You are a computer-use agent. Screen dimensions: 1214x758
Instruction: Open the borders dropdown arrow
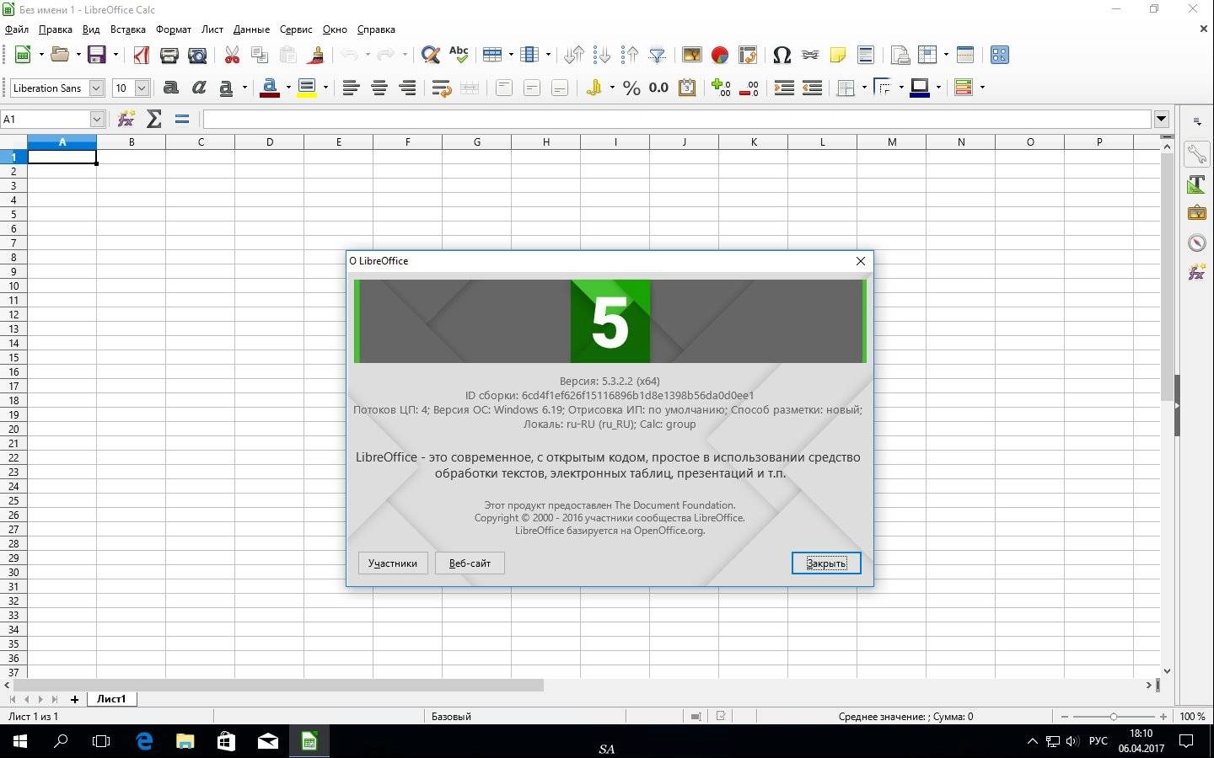coord(864,88)
